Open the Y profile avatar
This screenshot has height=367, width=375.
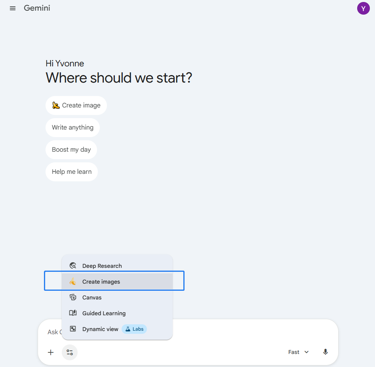[x=363, y=8]
